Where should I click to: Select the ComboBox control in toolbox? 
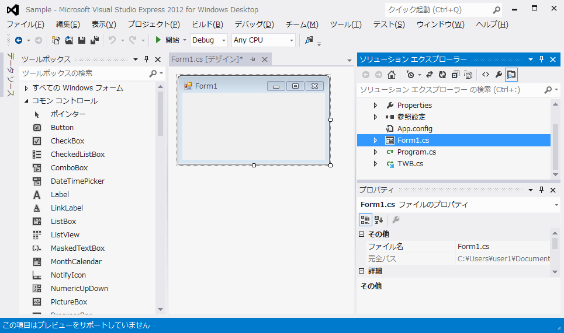pyautogui.click(x=69, y=167)
